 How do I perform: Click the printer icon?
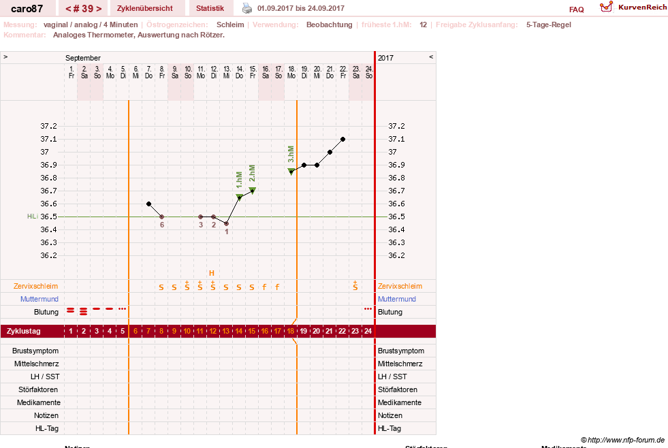coord(247,8)
